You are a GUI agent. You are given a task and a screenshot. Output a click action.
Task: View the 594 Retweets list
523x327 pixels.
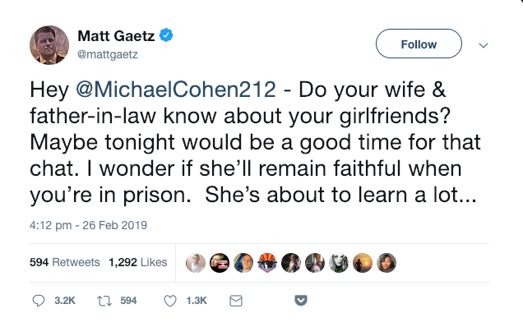coord(65,262)
